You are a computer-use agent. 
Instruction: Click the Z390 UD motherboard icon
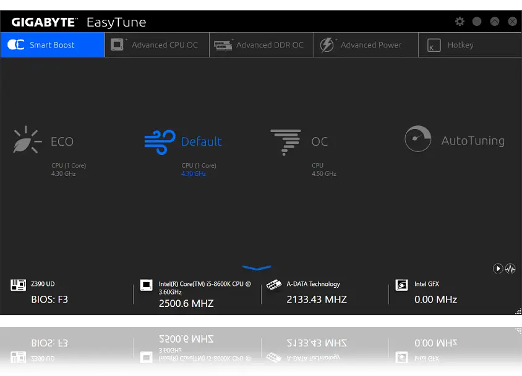click(x=19, y=285)
